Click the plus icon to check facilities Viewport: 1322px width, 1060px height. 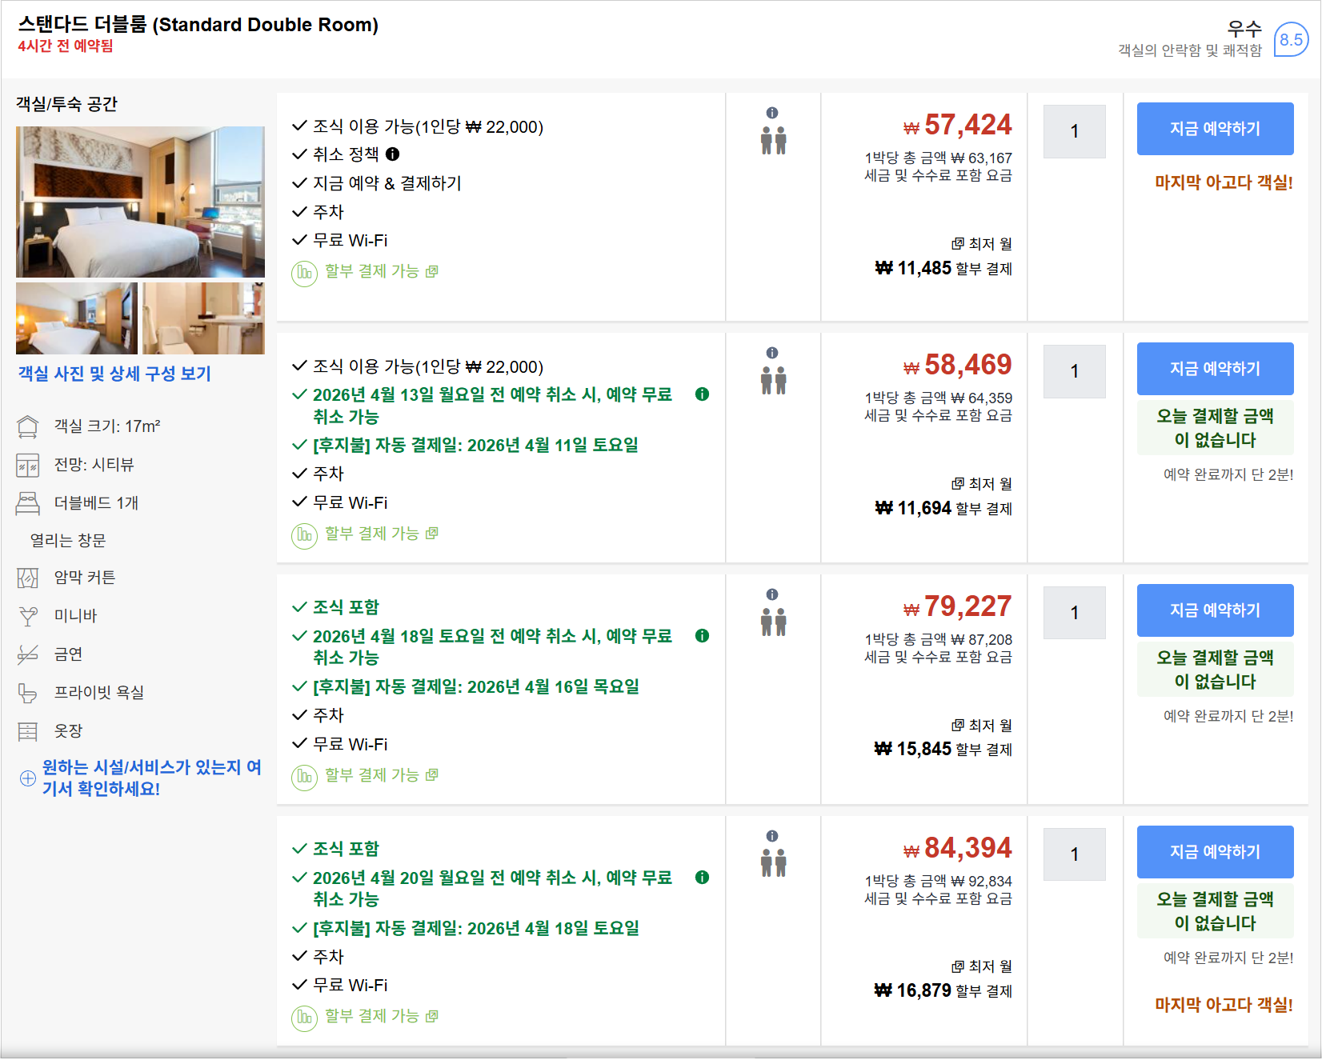pyautogui.click(x=28, y=778)
